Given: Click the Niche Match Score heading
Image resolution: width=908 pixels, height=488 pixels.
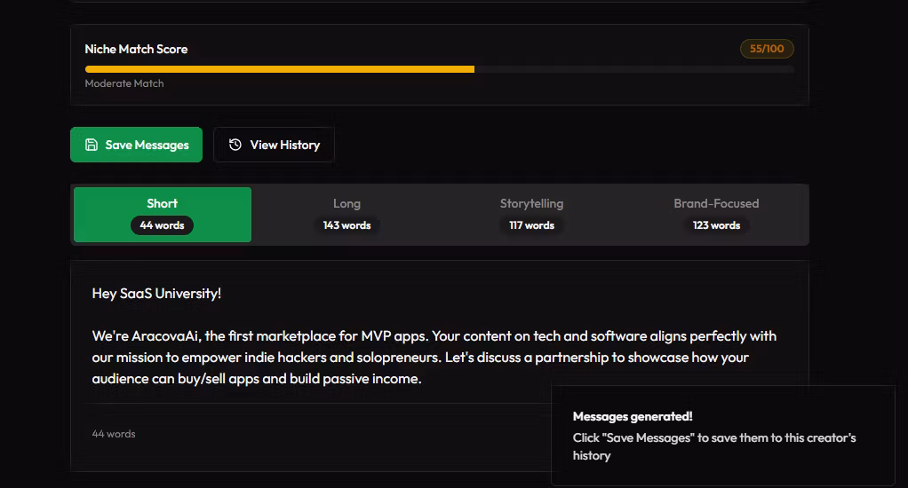Looking at the screenshot, I should (136, 49).
